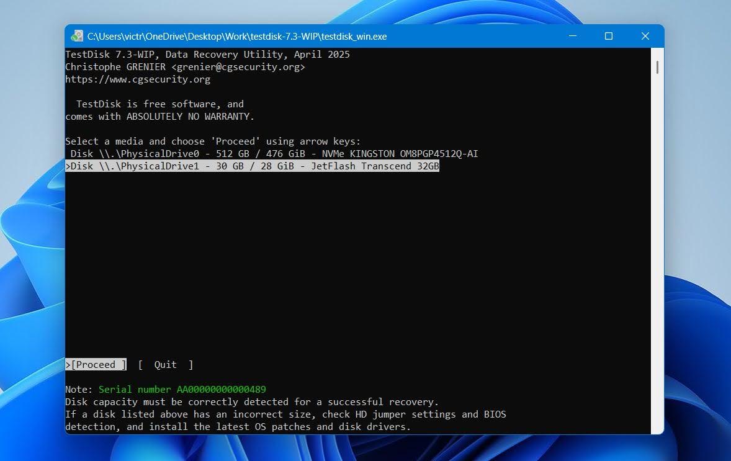
Task: Click the grenier@cgsecurity.org email text
Action: point(238,67)
